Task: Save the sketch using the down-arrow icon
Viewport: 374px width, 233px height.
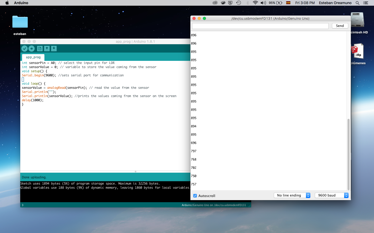Action: [x=54, y=48]
